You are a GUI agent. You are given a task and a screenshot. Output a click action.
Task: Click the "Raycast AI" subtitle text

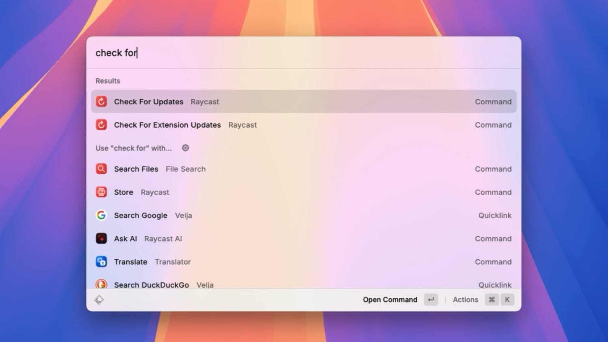point(163,239)
